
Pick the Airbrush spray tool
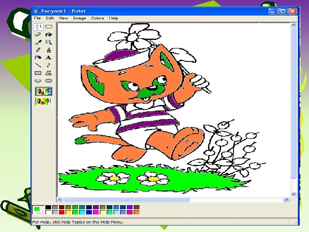(x=38, y=58)
